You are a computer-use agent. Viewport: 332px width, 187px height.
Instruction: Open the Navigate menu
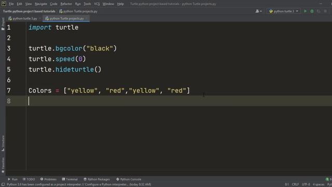pyautogui.click(x=41, y=4)
